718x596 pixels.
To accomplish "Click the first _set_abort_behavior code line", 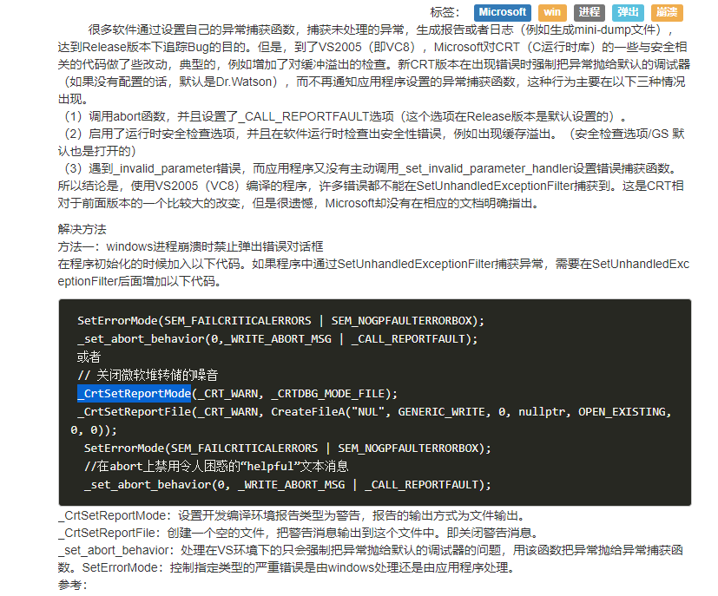I will click(x=278, y=339).
